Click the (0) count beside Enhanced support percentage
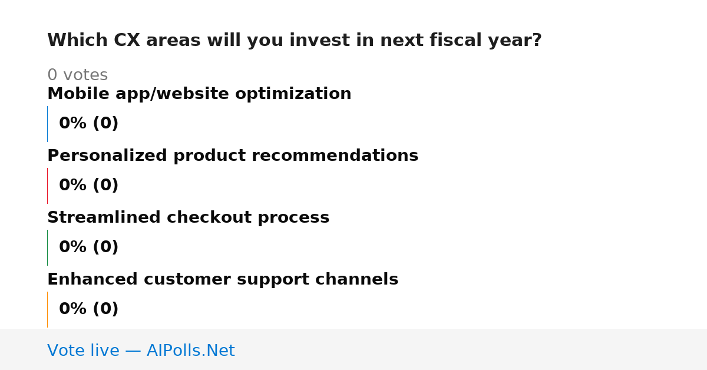The image size is (707, 370). (105, 309)
